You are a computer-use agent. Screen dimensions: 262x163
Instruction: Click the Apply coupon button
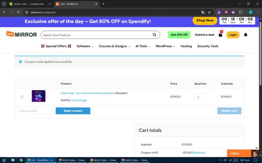tap(73, 111)
